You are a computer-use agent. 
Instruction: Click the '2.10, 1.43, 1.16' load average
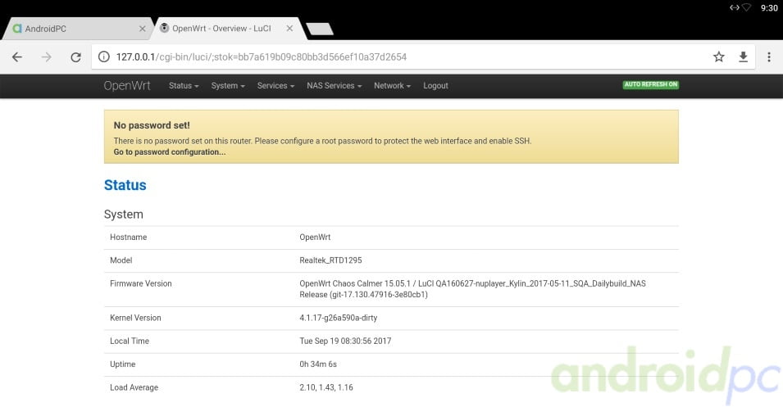(326, 387)
